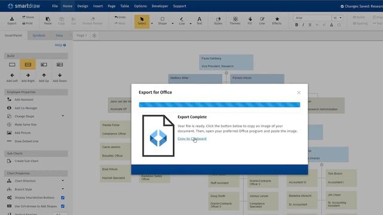The width and height of the screenshot is (383, 215).
Task: Click Add Right arrow
Action: (28, 78)
